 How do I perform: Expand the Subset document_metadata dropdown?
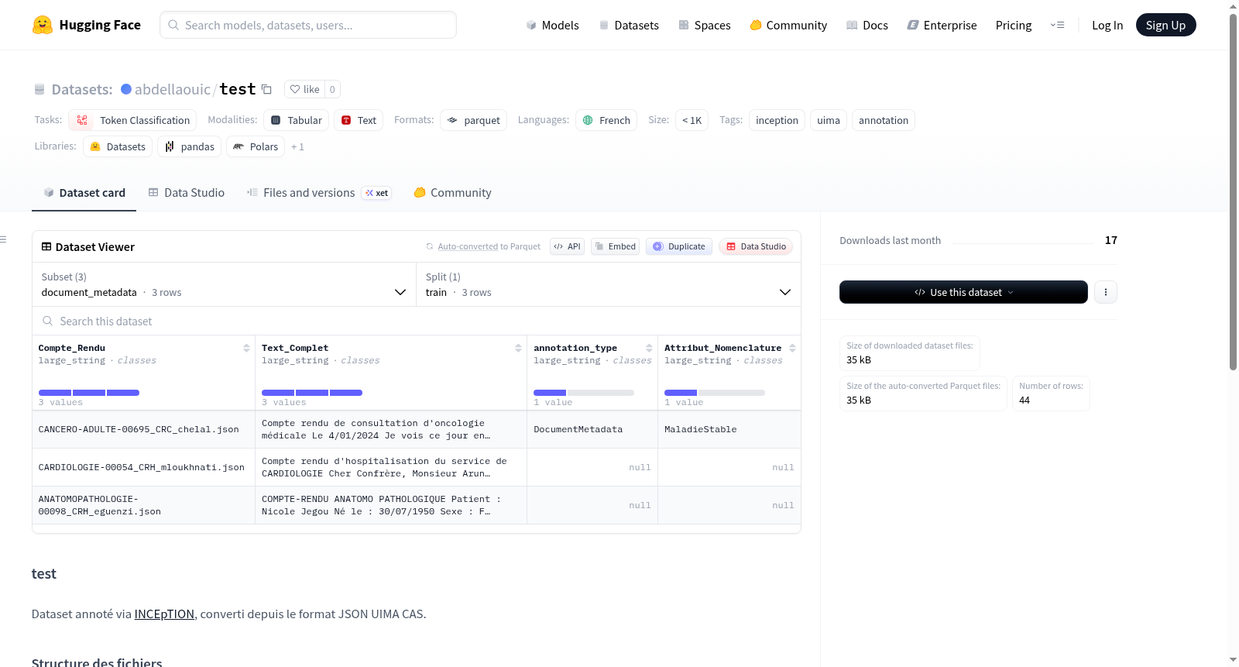224,284
